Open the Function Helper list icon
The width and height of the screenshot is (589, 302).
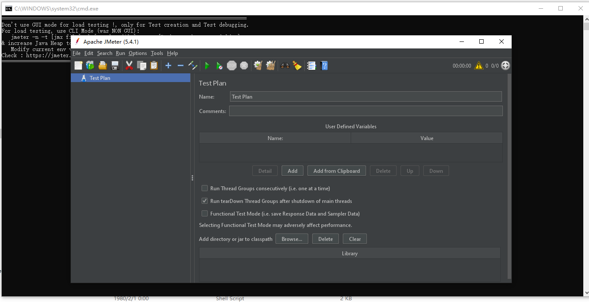pyautogui.click(x=311, y=65)
